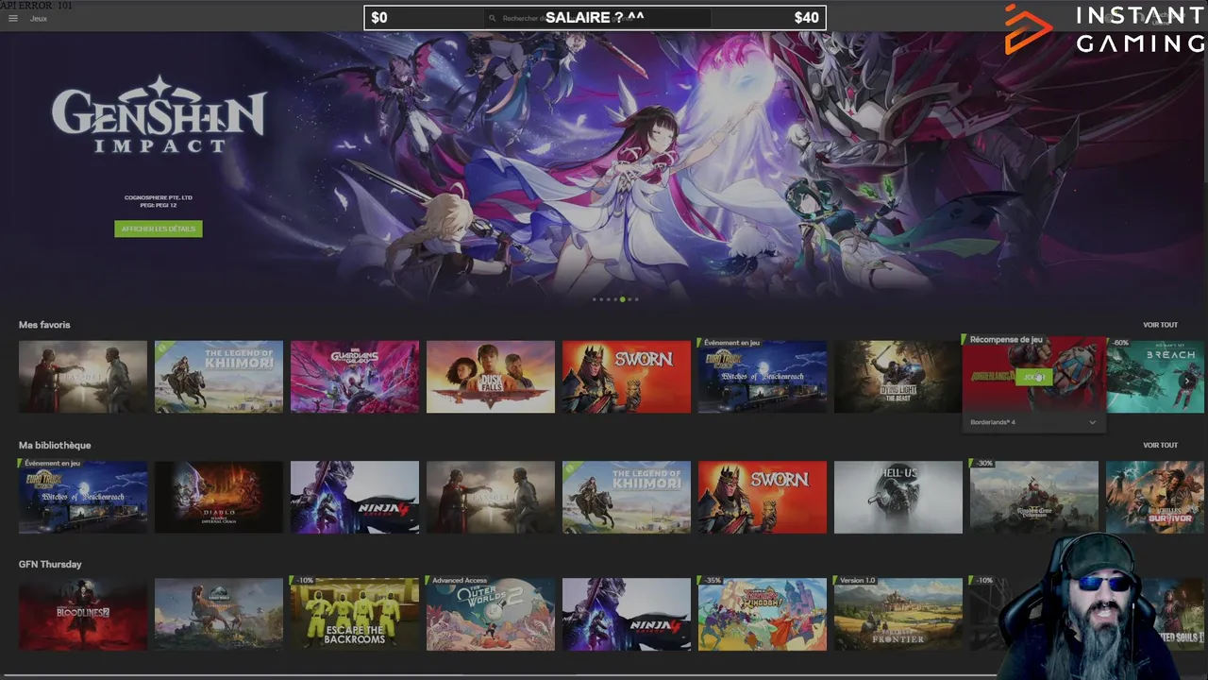Viewport: 1208px width, 680px height.
Task: Open Guardians of the Galaxy thumbnail
Action: coord(355,377)
